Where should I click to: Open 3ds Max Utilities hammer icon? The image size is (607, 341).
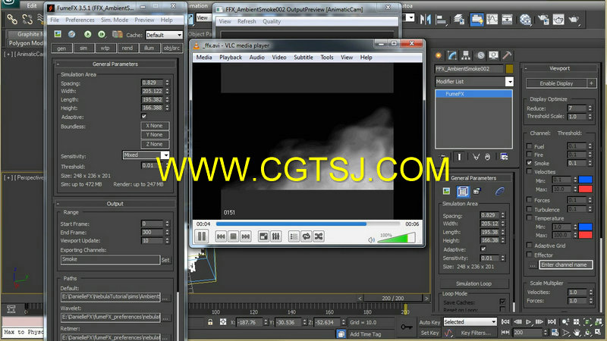point(507,55)
